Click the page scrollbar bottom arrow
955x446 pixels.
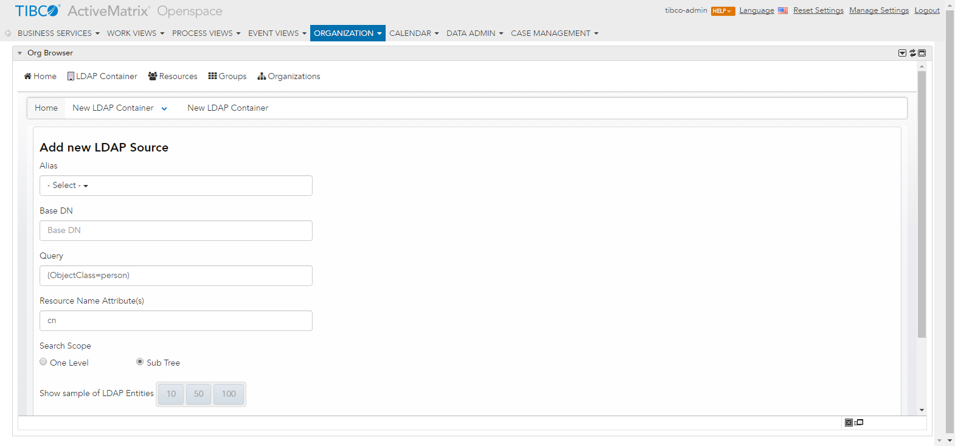coord(950,441)
